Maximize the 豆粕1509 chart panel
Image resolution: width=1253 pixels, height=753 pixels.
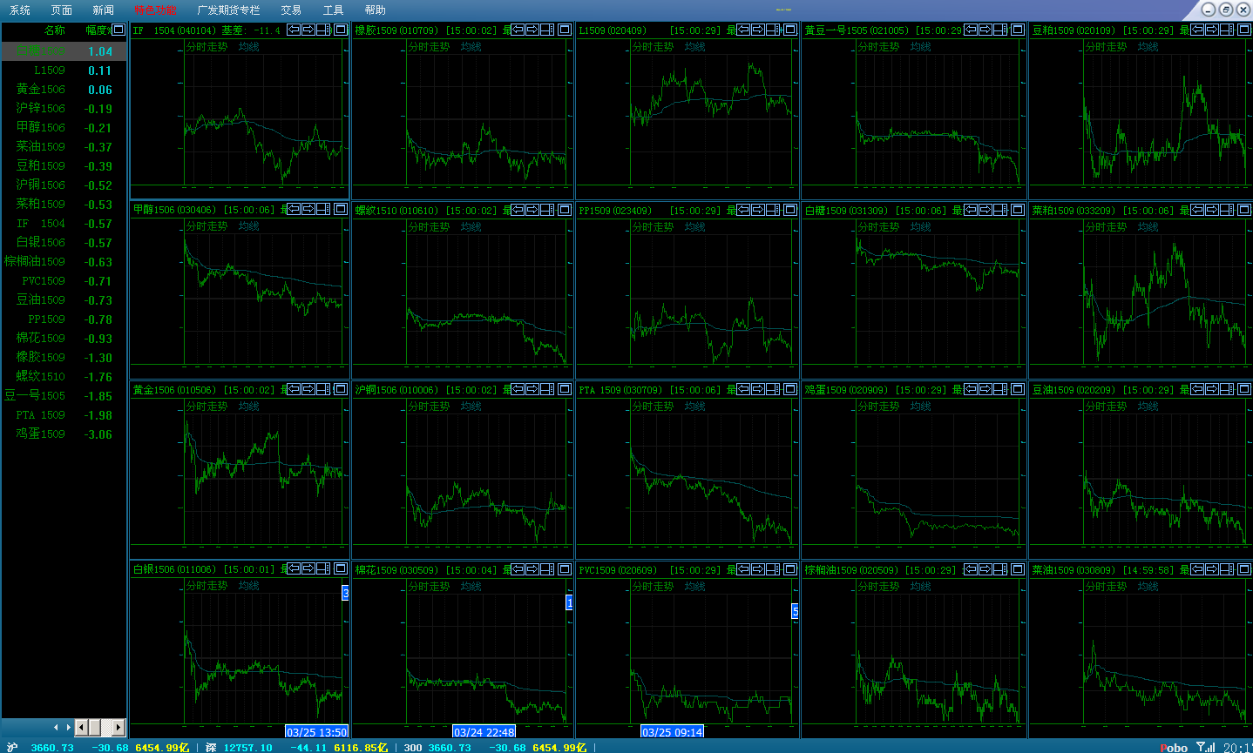1243,30
